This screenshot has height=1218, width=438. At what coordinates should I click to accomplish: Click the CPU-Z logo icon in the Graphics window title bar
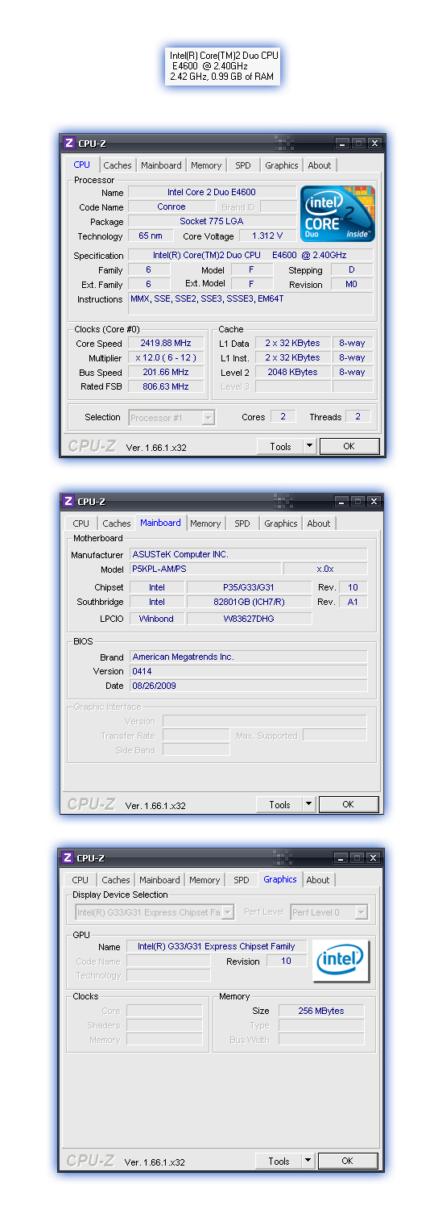click(x=68, y=857)
